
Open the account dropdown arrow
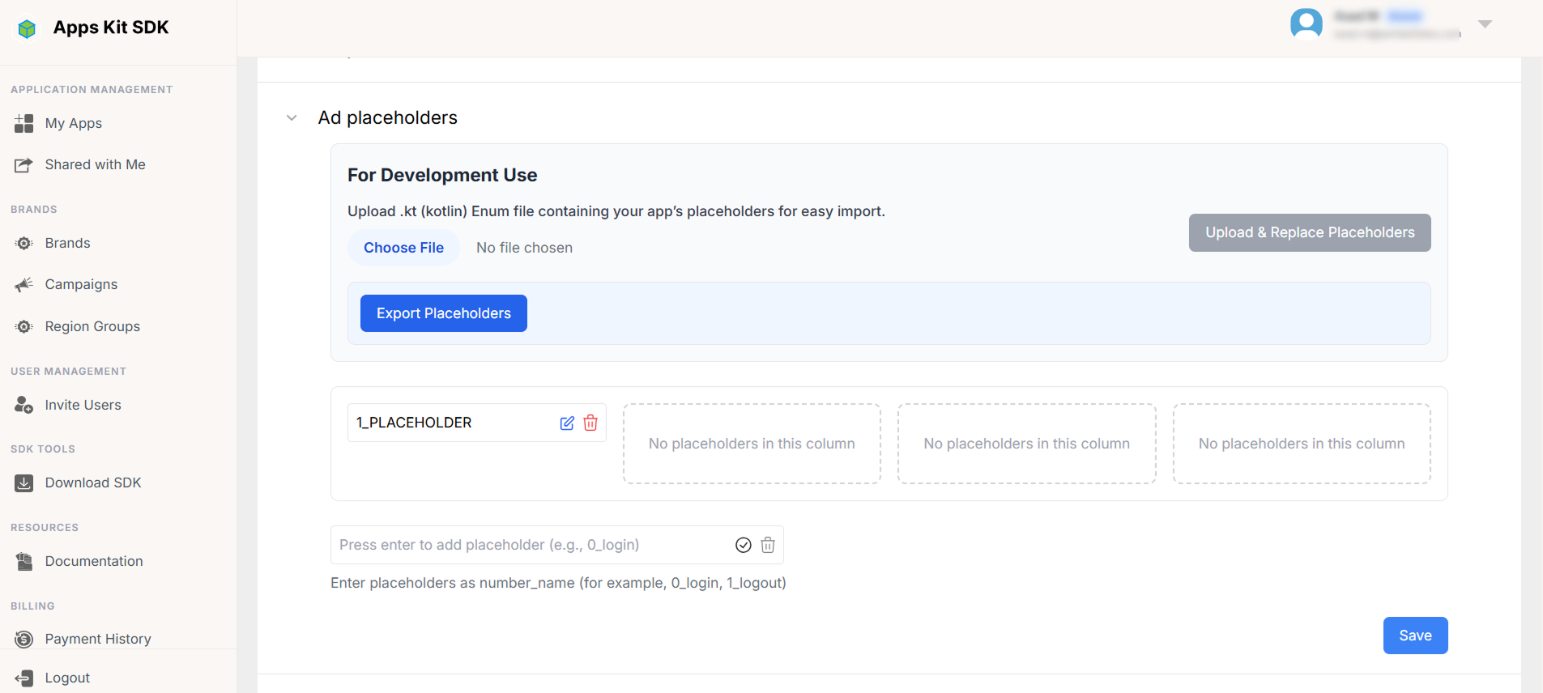tap(1485, 24)
